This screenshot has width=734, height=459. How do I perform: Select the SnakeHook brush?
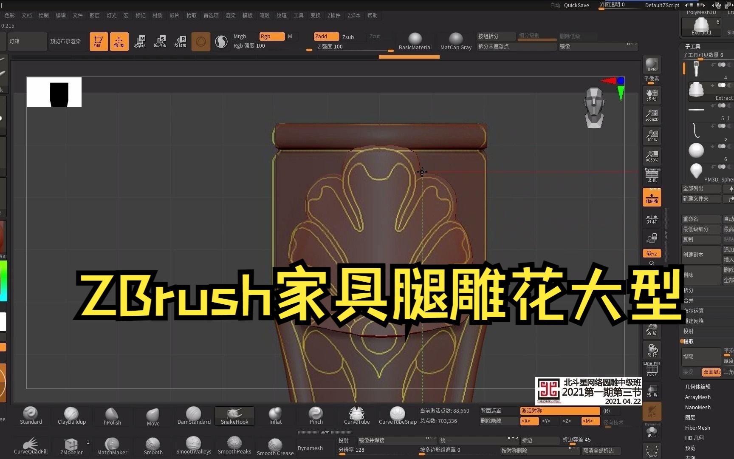[234, 416]
